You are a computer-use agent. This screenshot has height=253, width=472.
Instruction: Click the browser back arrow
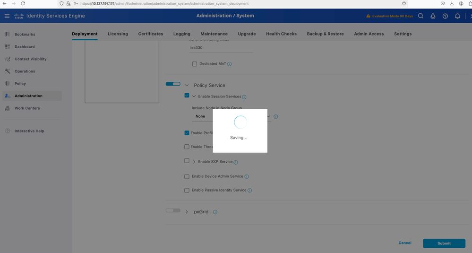coord(5,4)
